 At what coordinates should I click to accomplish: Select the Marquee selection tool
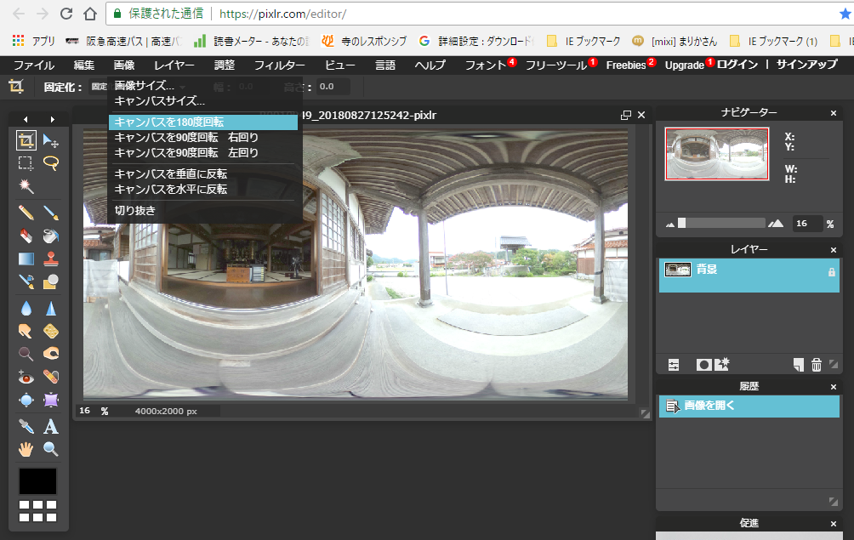26,162
